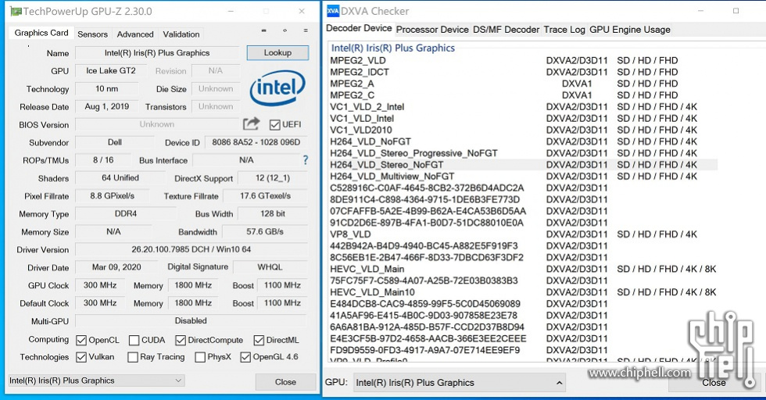Click the Technology value 10 nm
Image resolution: width=766 pixels, height=400 pixels.
pos(106,89)
